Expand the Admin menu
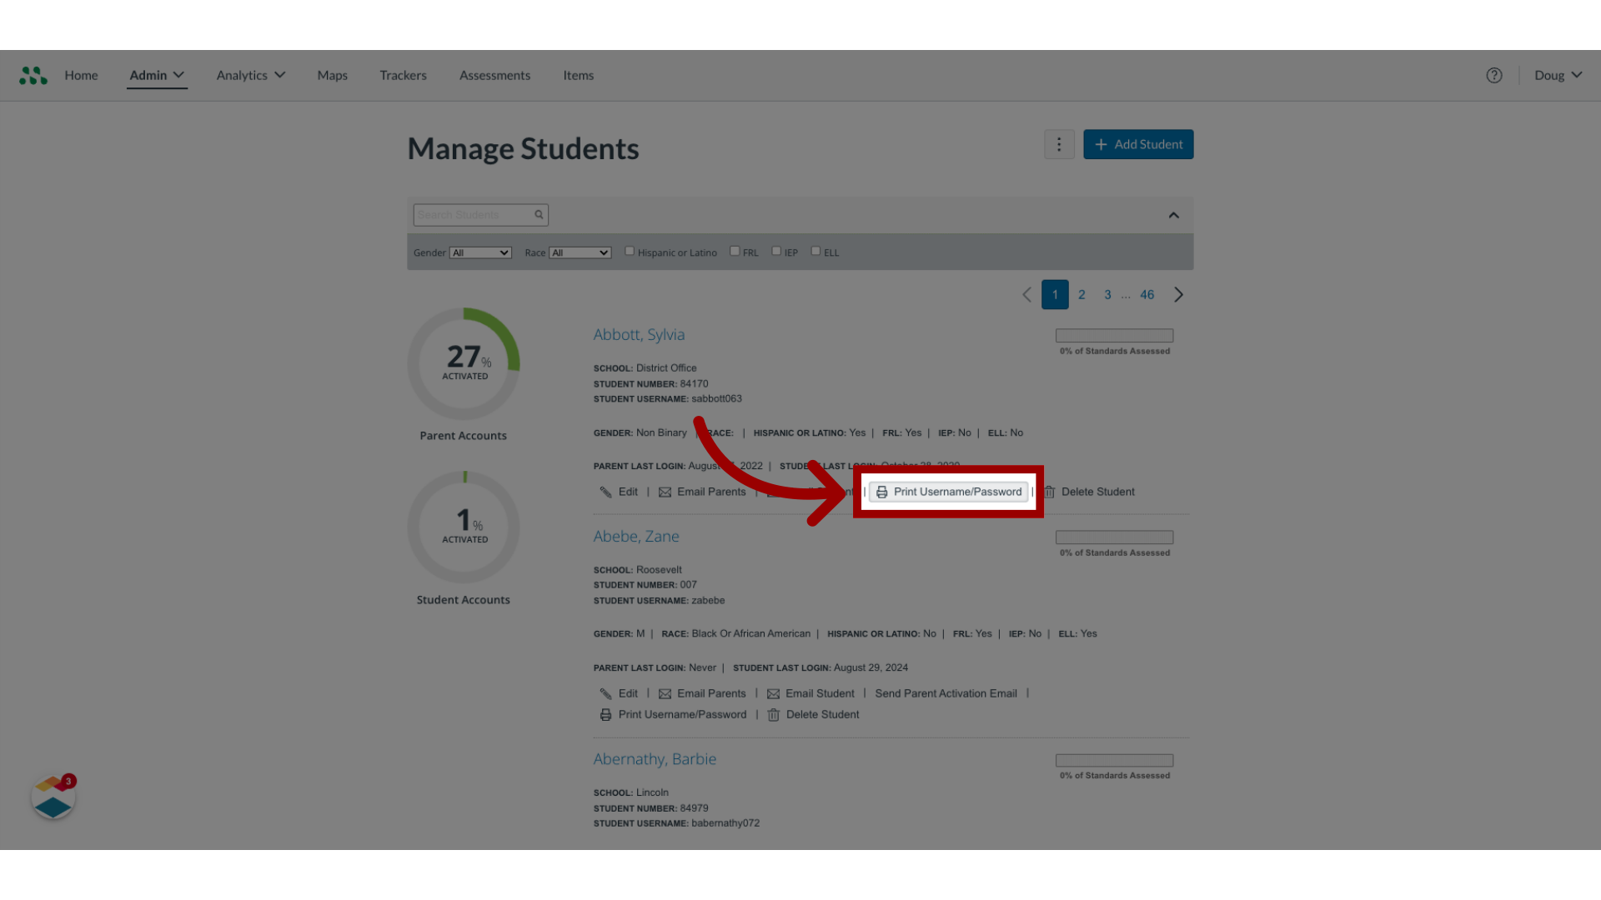1601x900 pixels. pyautogui.click(x=157, y=76)
